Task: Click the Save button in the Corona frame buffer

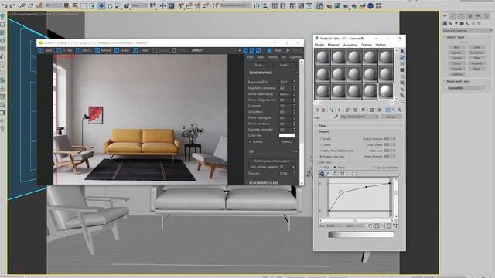Action: point(46,50)
